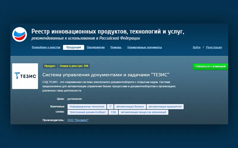The image size is (238, 148).
Task: Click the Реестр инновационных продуктов header title
Action: pos(108,31)
